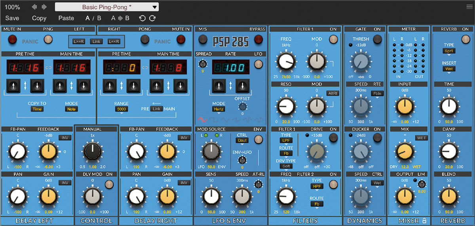475x226 pixels.
Task: Go to the previous preset arrow
Action: coord(34,7)
